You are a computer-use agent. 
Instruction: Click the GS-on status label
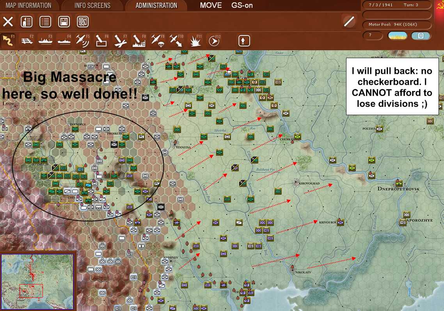tap(242, 5)
